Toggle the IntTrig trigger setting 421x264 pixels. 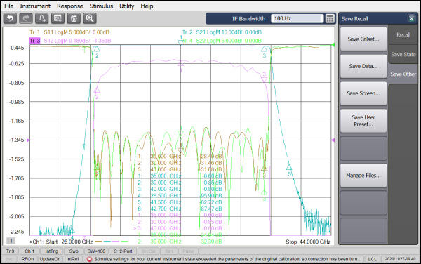(x=51, y=251)
